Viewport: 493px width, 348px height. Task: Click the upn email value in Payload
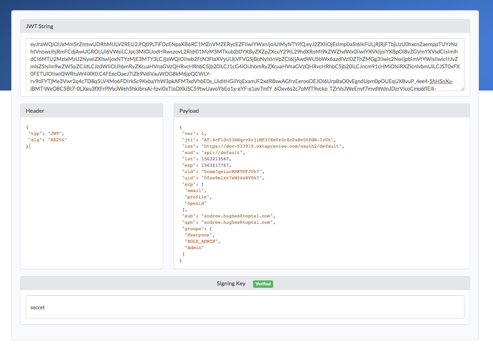[x=237, y=222]
